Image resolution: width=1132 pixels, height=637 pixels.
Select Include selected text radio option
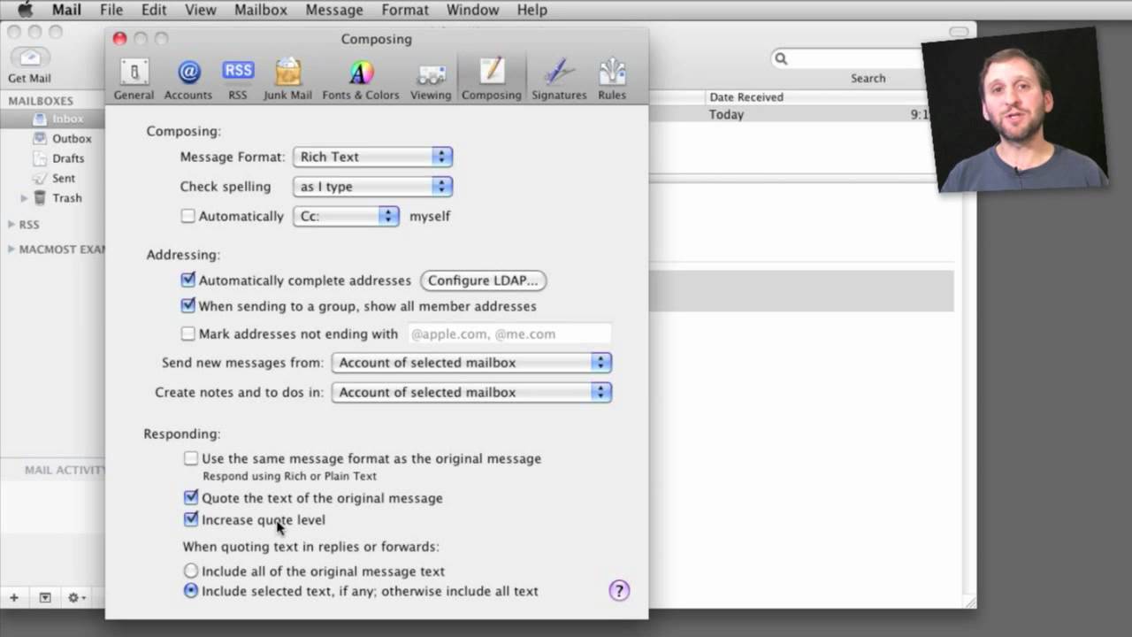pyautogui.click(x=191, y=591)
